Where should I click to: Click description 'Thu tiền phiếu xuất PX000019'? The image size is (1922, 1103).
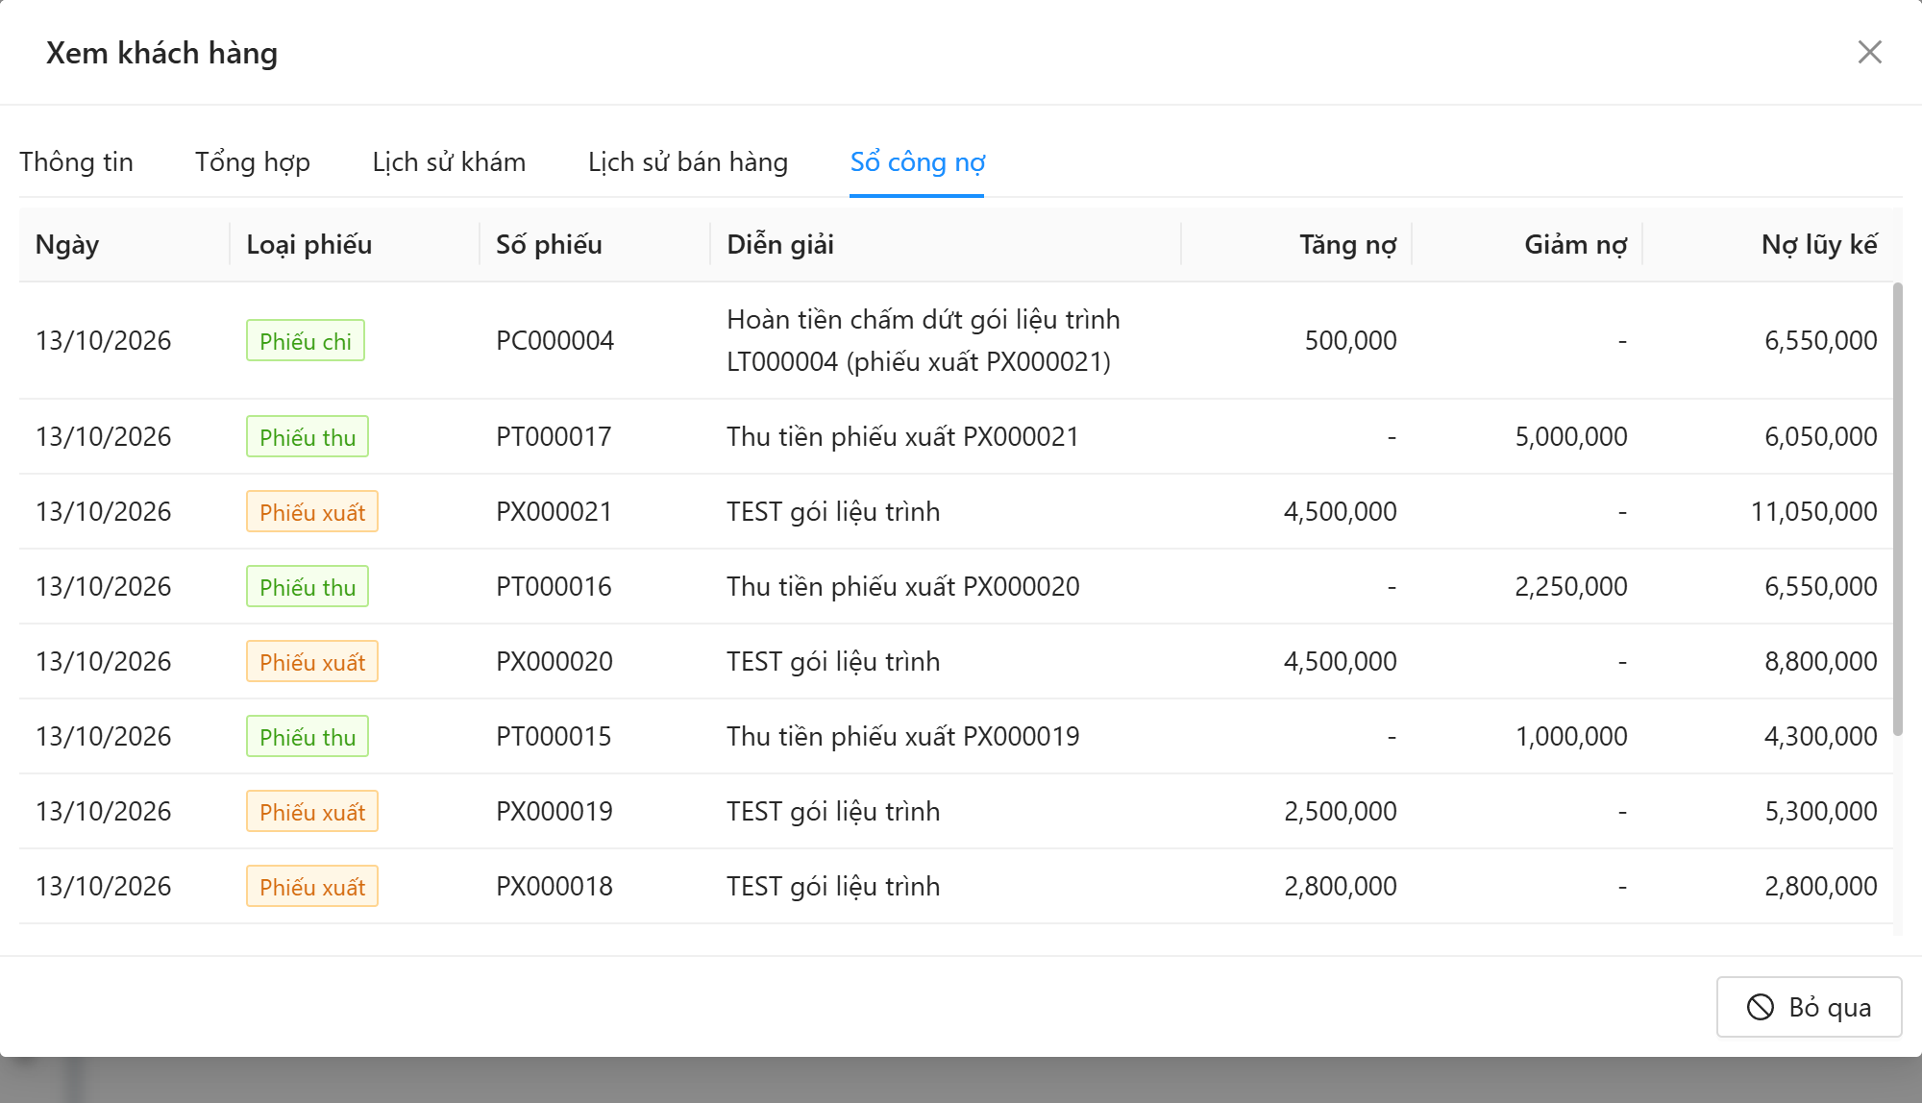pyautogui.click(x=902, y=737)
